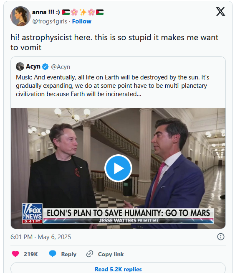The image size is (235, 273).
Task: Open the quoted Musk tweet text
Action: [x=113, y=86]
